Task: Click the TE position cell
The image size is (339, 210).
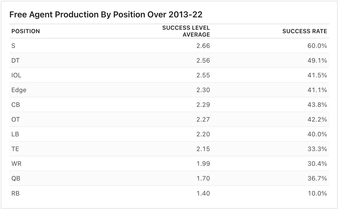Action: coord(15,149)
